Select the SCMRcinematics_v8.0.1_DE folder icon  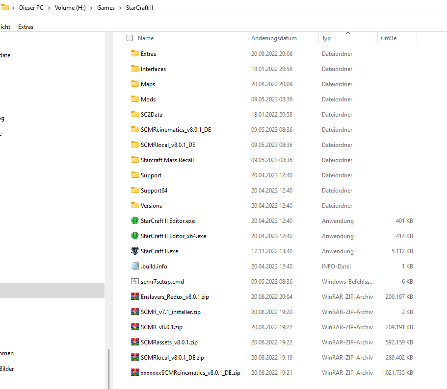[x=134, y=129]
